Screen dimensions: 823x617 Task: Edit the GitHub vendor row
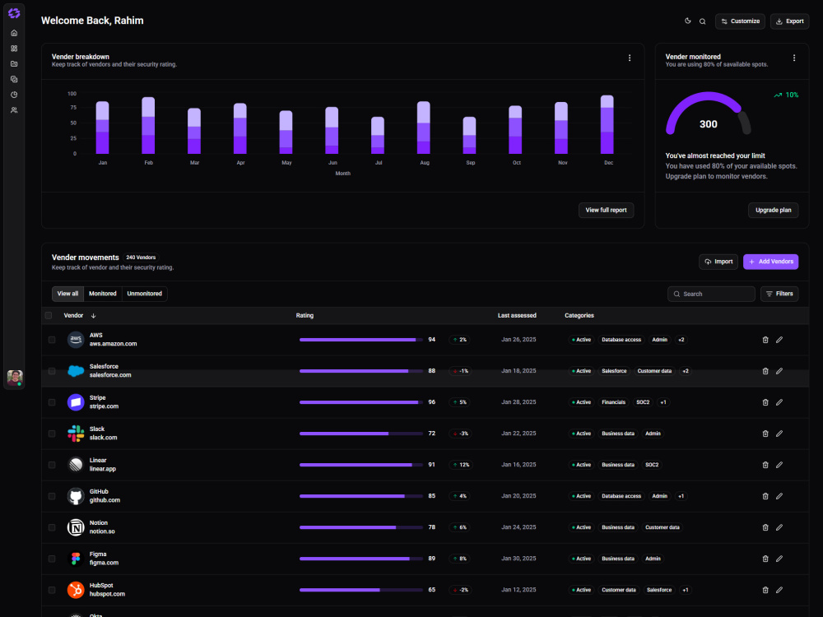point(779,496)
